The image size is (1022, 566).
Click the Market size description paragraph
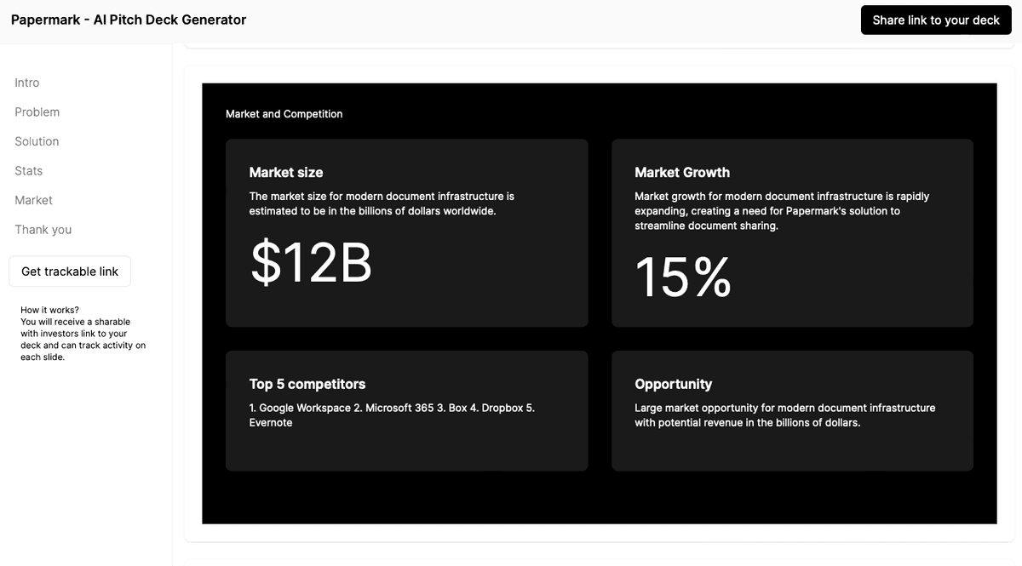(x=382, y=203)
